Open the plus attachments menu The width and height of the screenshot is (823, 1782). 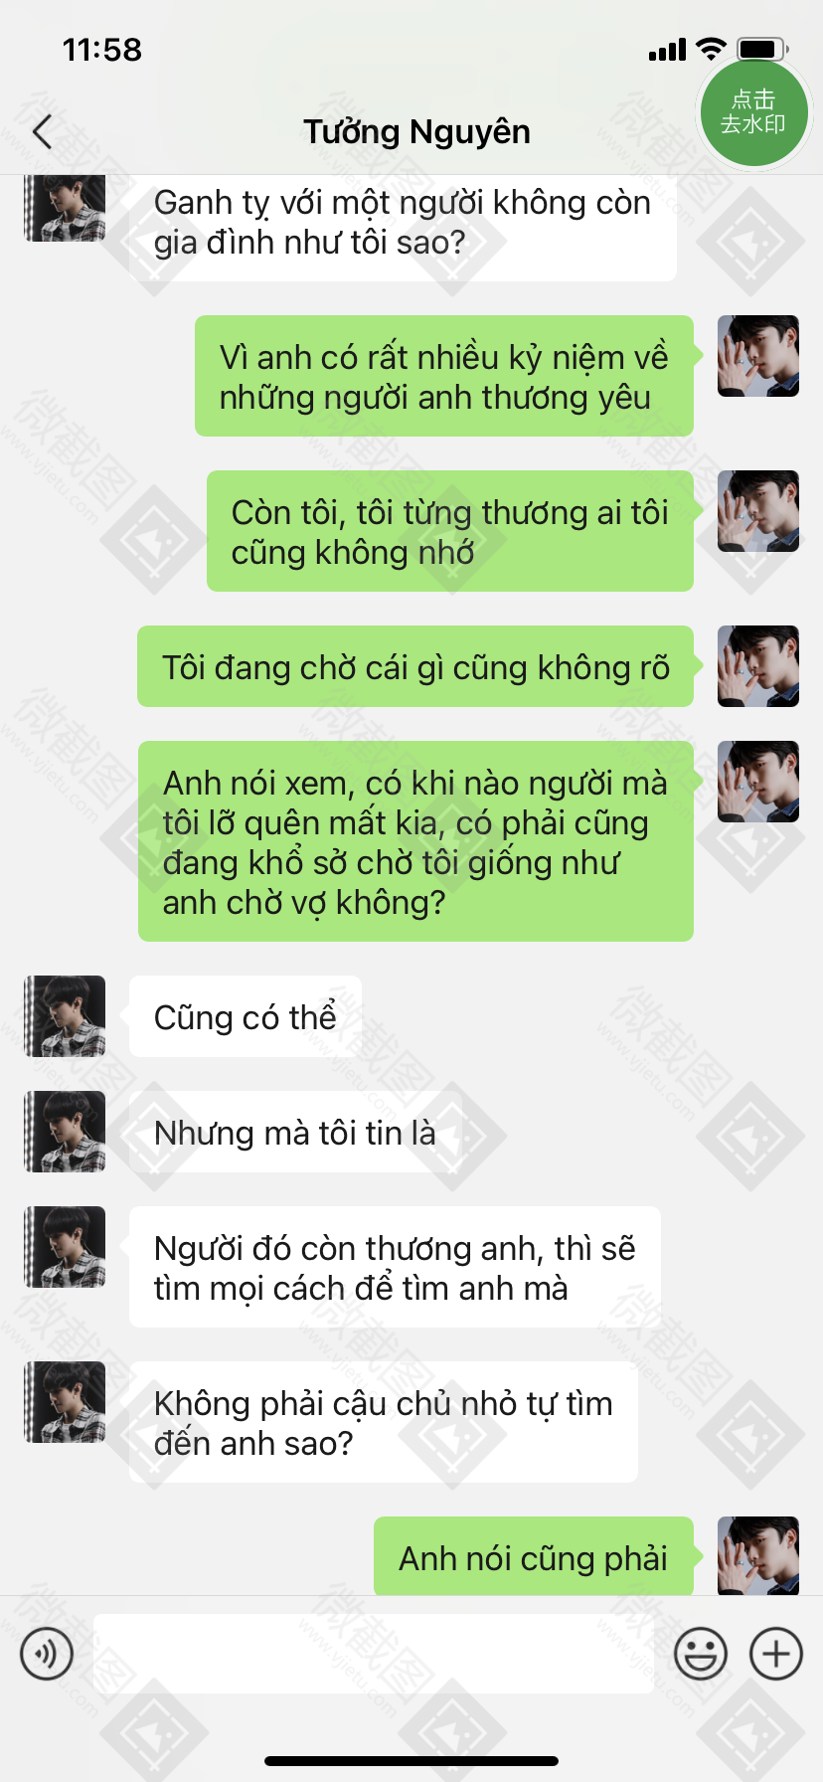coord(776,1654)
